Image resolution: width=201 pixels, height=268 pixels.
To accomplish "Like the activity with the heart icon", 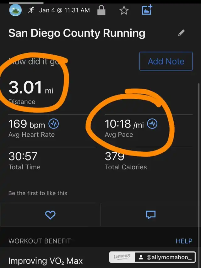I will (50, 215).
